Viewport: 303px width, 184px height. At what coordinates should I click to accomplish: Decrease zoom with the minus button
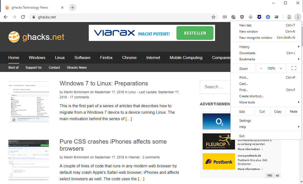pyautogui.click(x=261, y=68)
